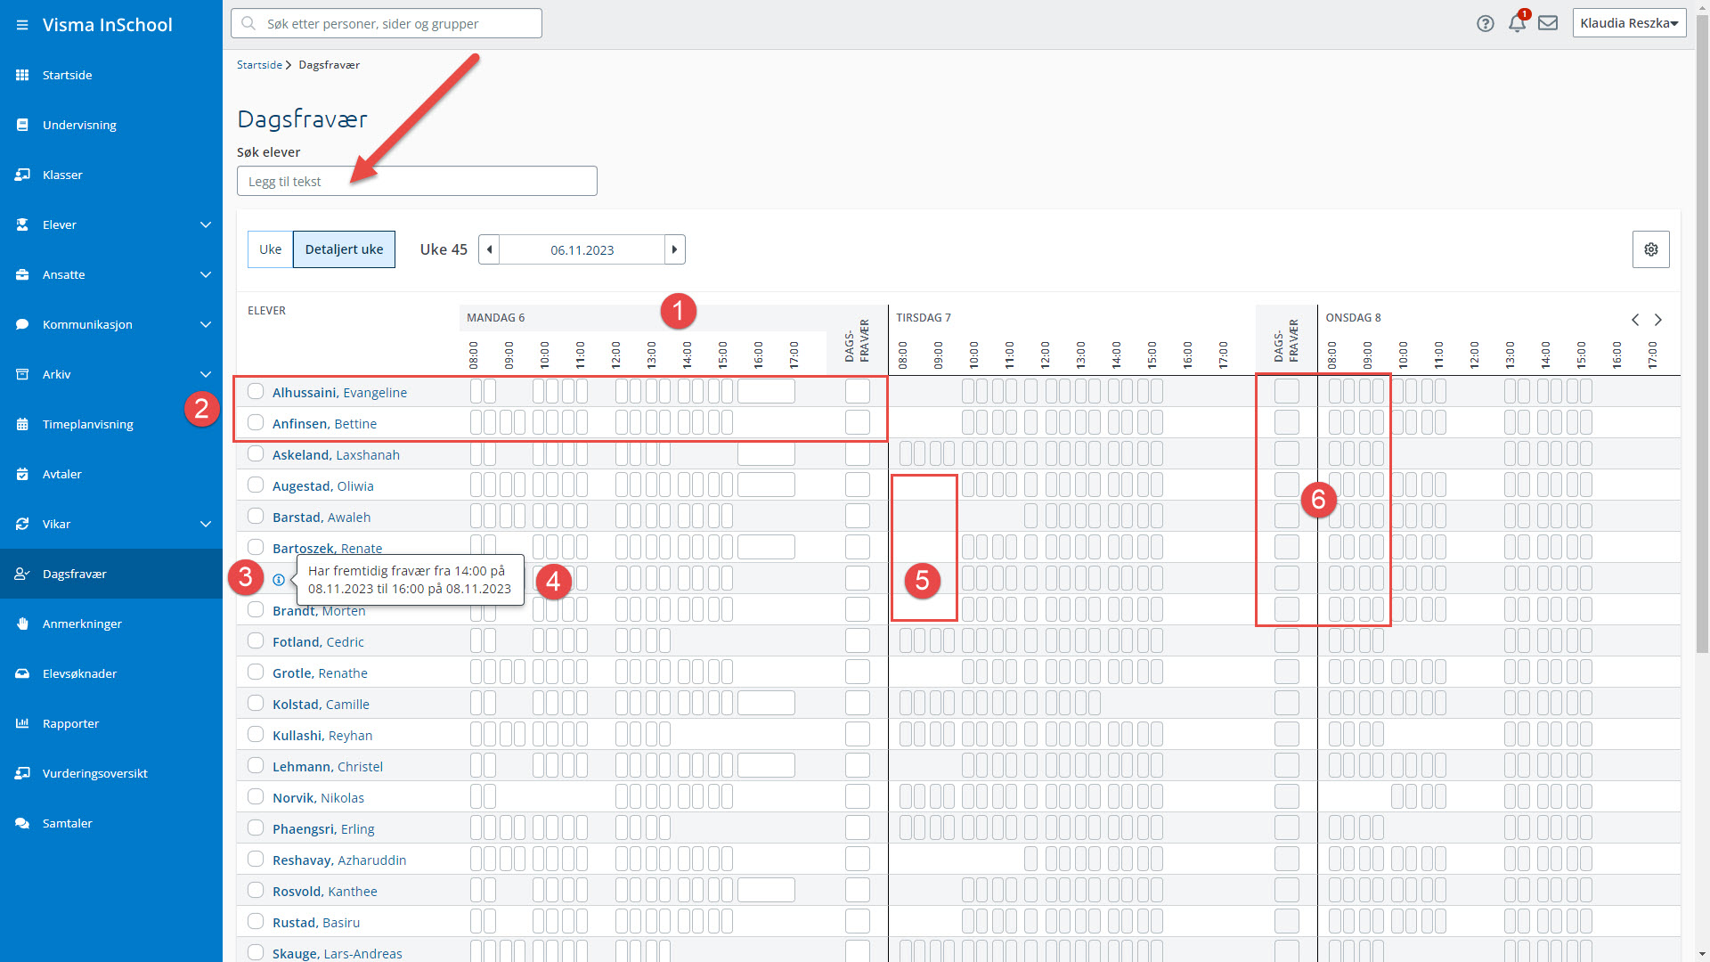
Task: Click the Klasser sidebar icon
Action: 22,175
